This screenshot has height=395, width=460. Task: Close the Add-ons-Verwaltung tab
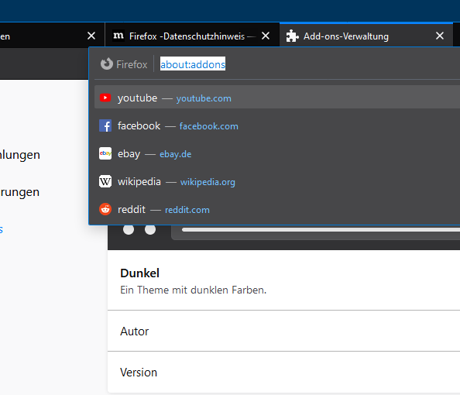tap(439, 36)
